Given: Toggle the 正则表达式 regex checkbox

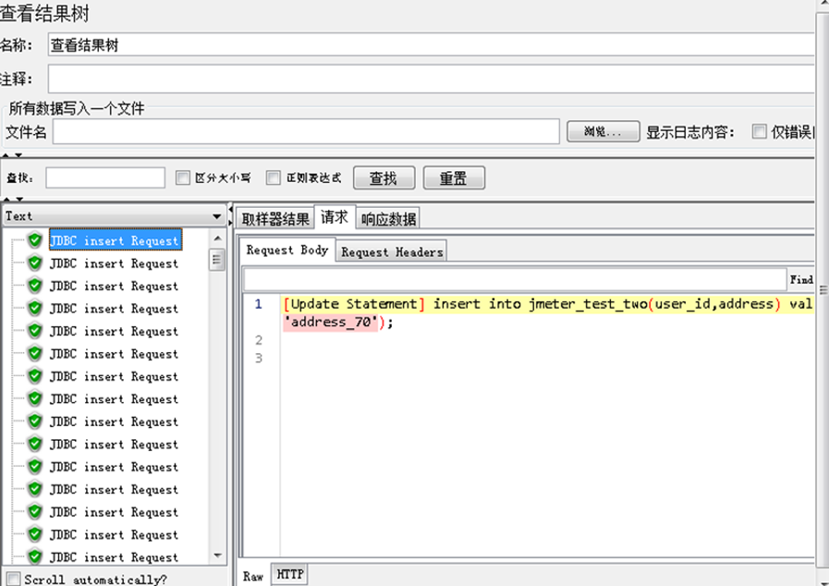Looking at the screenshot, I should click(x=274, y=177).
